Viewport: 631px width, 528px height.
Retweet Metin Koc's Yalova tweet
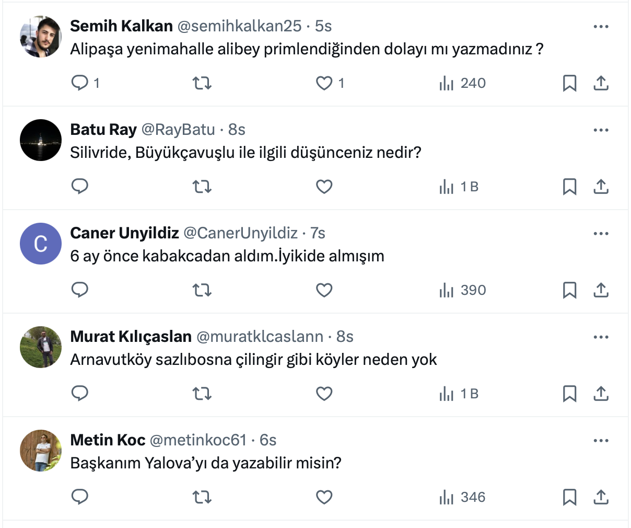[x=202, y=497]
